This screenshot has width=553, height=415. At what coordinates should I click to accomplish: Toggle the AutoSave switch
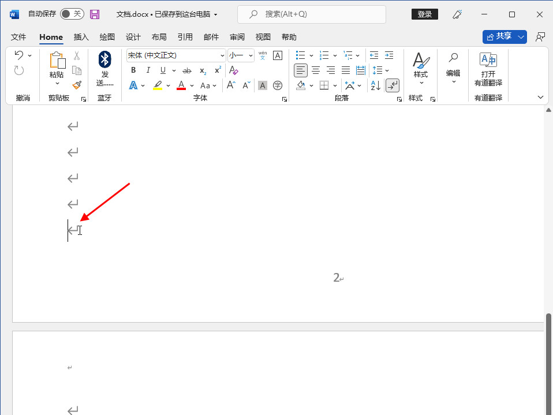pyautogui.click(x=72, y=14)
